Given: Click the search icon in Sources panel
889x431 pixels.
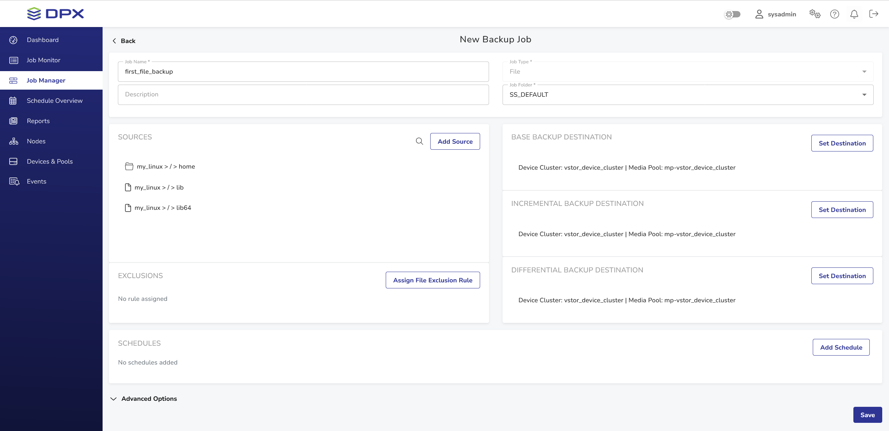Looking at the screenshot, I should point(419,141).
